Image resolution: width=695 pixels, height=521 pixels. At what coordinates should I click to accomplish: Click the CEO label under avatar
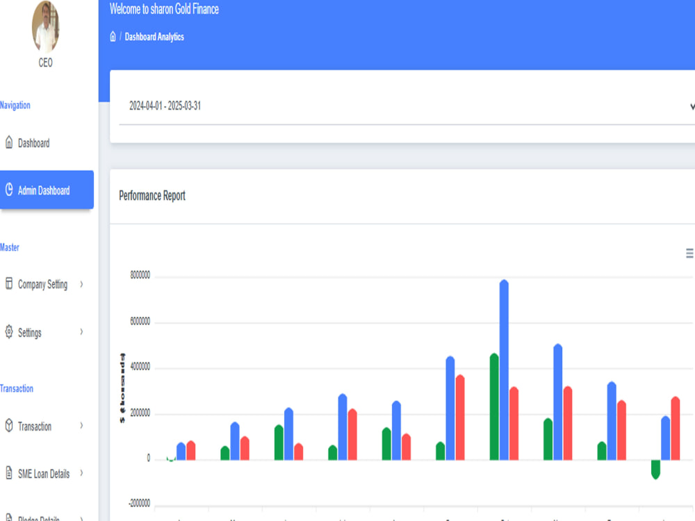tap(45, 63)
